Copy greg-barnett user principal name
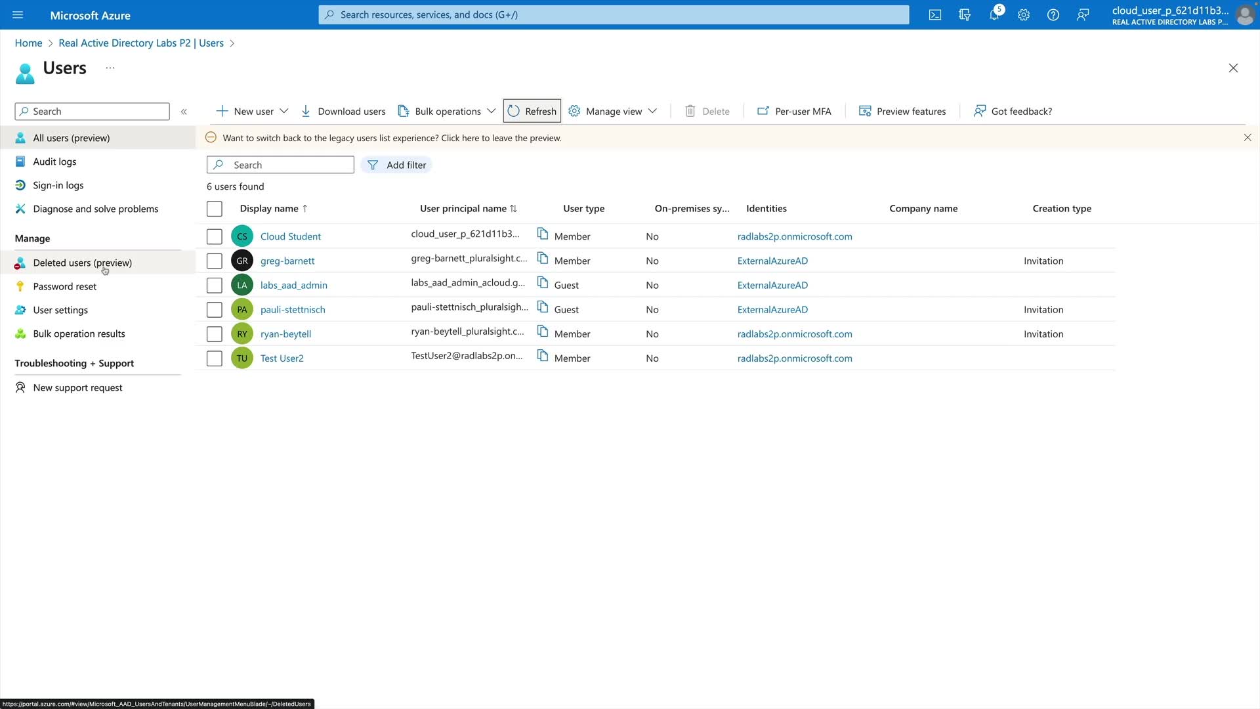This screenshot has height=709, width=1260. coord(542,259)
